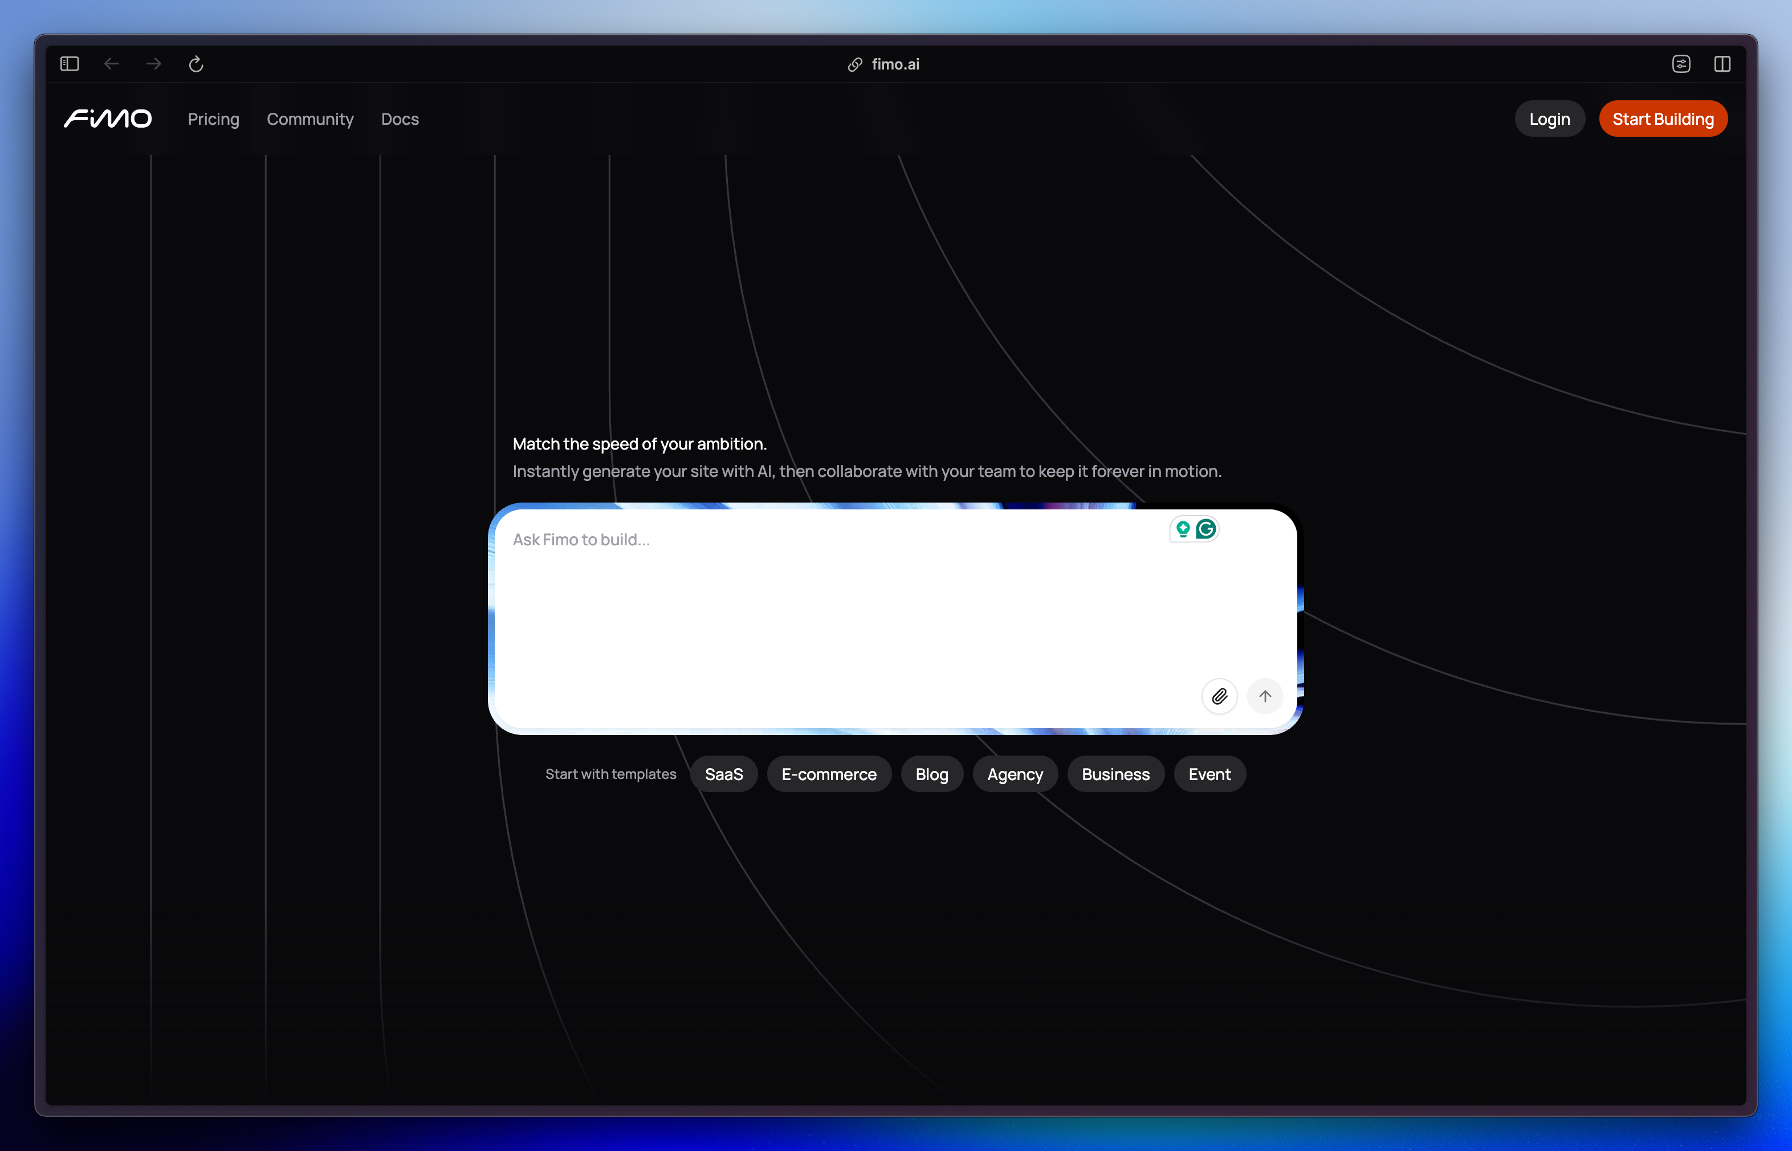Choose the E-commerce template
Image resolution: width=1792 pixels, height=1151 pixels.
[x=829, y=774]
